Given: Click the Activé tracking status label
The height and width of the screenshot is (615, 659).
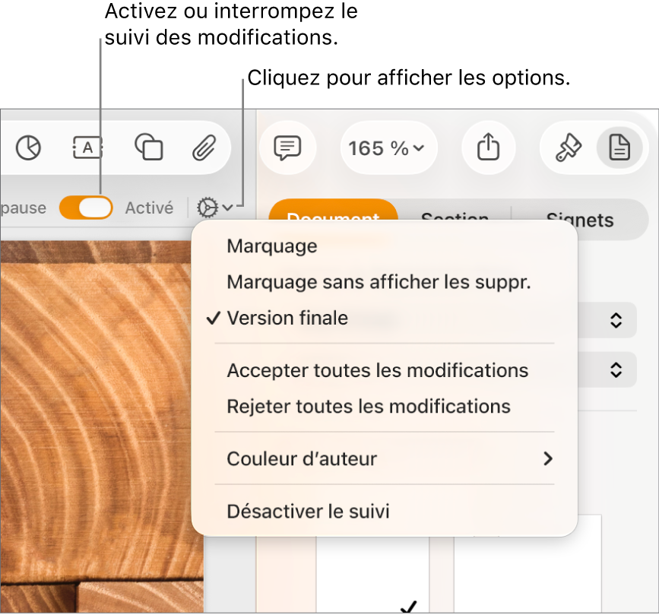Looking at the screenshot, I should tap(149, 208).
